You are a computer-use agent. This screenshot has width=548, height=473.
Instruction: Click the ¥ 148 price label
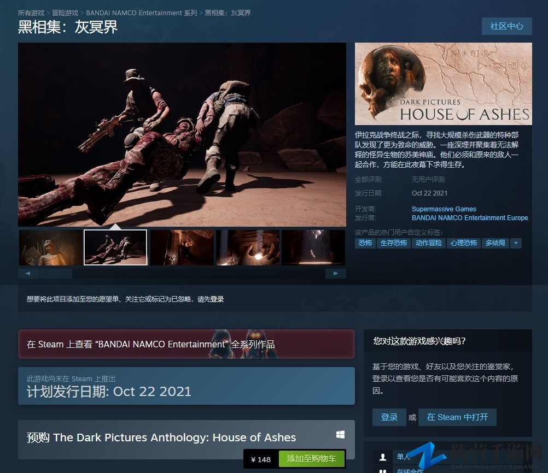pos(261,459)
